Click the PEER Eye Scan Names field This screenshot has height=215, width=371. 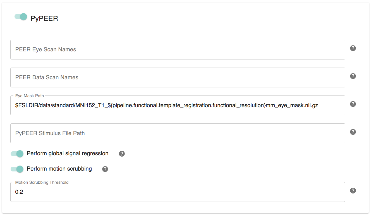(178, 49)
